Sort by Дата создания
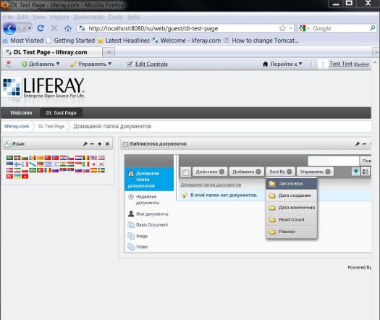Viewport: 380px width, 320px height. coord(291,195)
